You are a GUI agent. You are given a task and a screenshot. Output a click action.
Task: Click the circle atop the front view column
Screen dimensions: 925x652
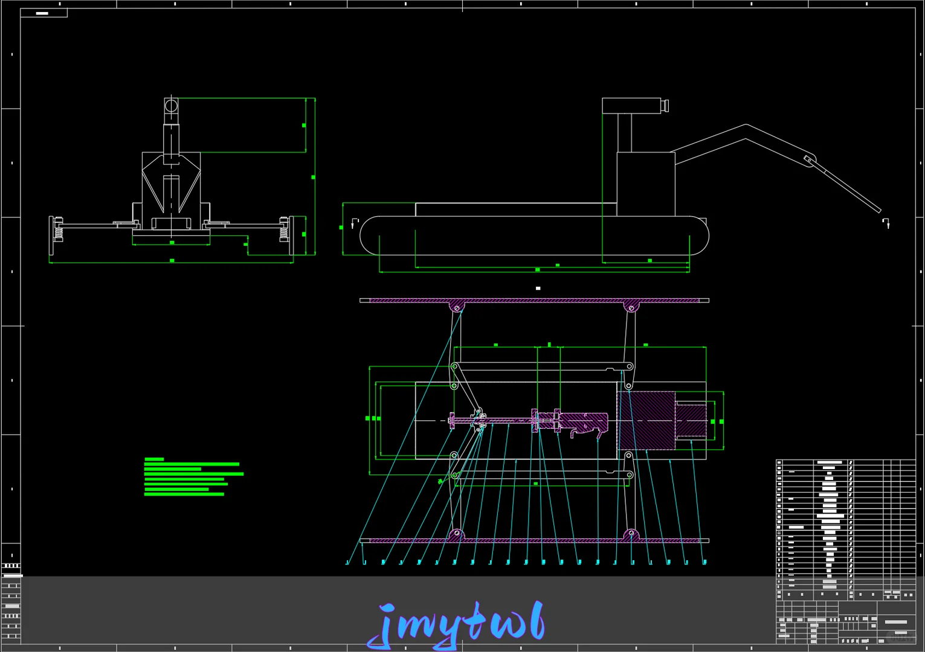point(171,106)
